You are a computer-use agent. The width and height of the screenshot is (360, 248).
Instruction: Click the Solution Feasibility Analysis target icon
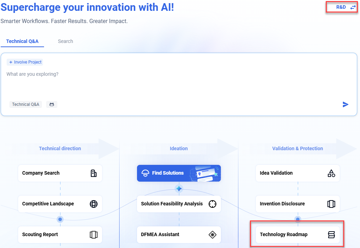pyautogui.click(x=212, y=204)
